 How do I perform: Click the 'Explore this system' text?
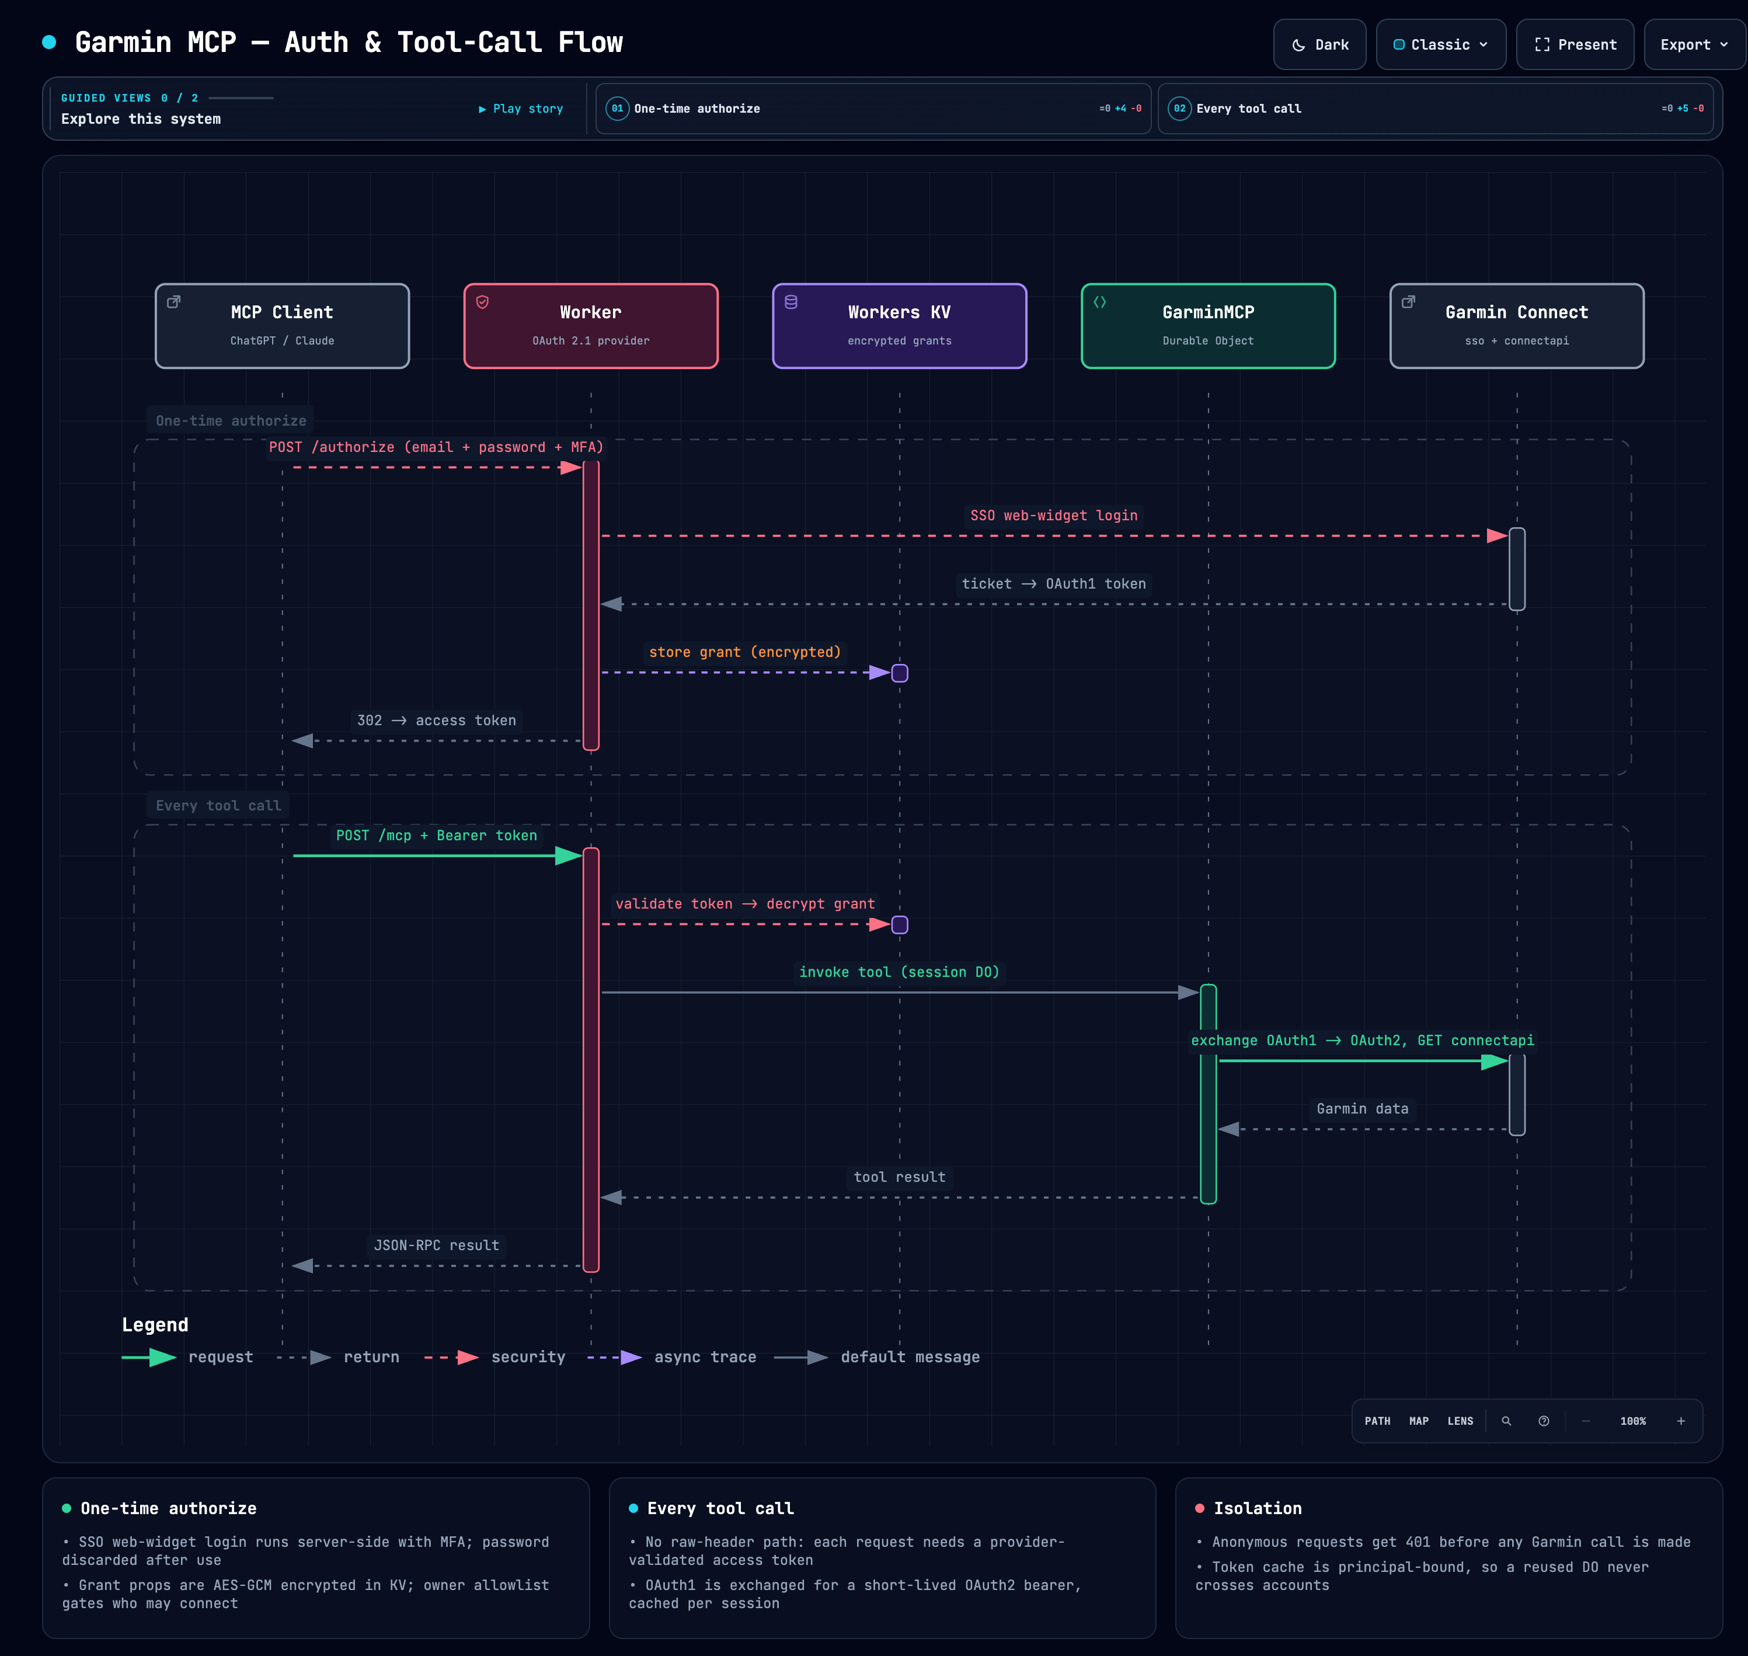click(141, 119)
